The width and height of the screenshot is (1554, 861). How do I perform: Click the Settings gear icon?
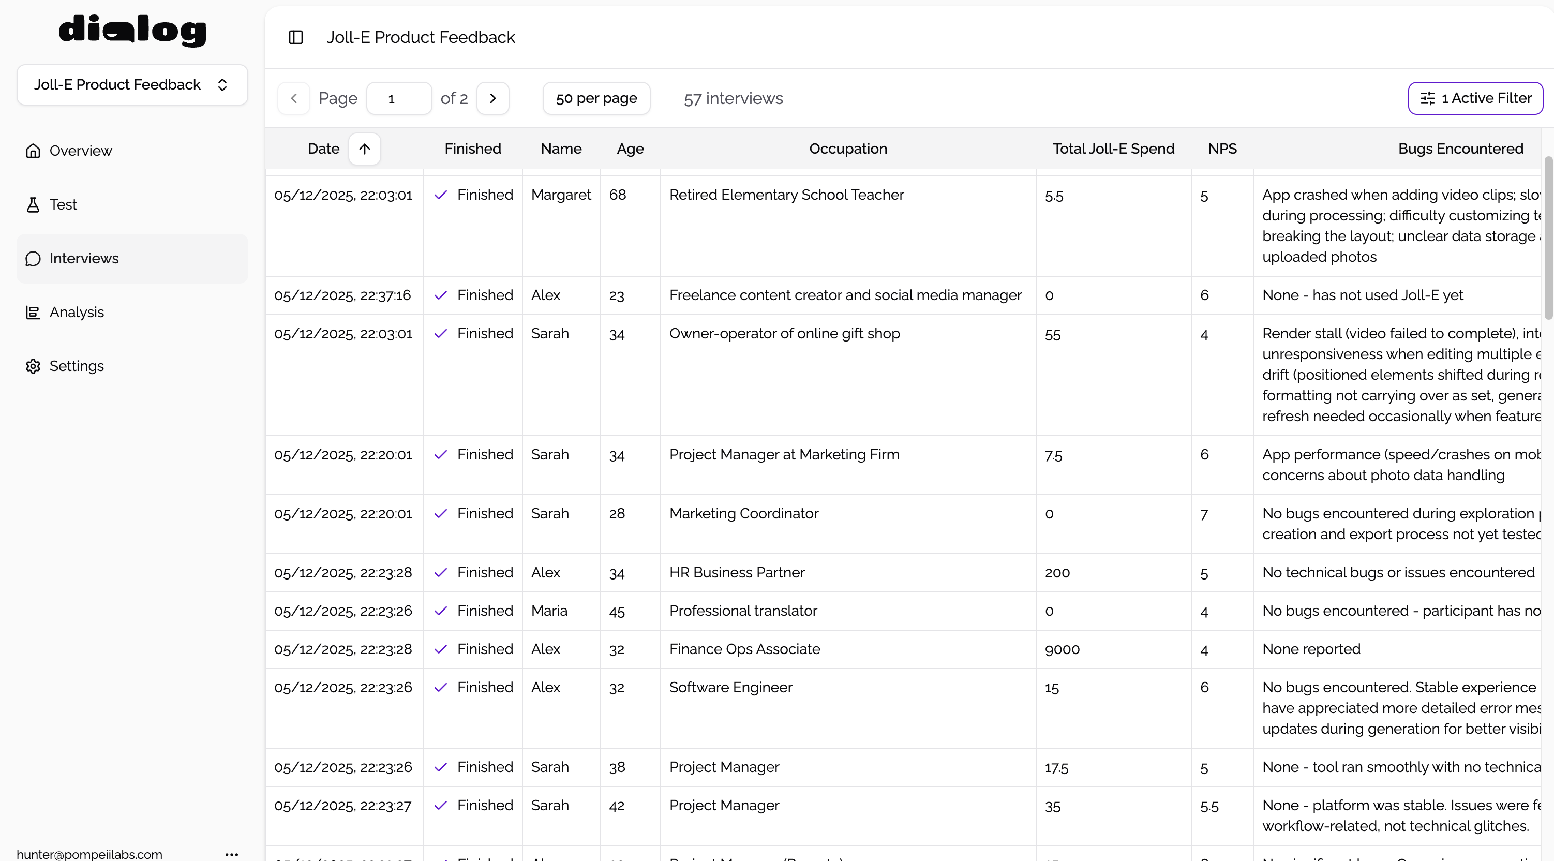pos(33,366)
